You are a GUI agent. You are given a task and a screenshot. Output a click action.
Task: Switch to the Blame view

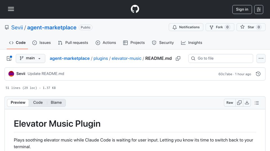click(56, 103)
